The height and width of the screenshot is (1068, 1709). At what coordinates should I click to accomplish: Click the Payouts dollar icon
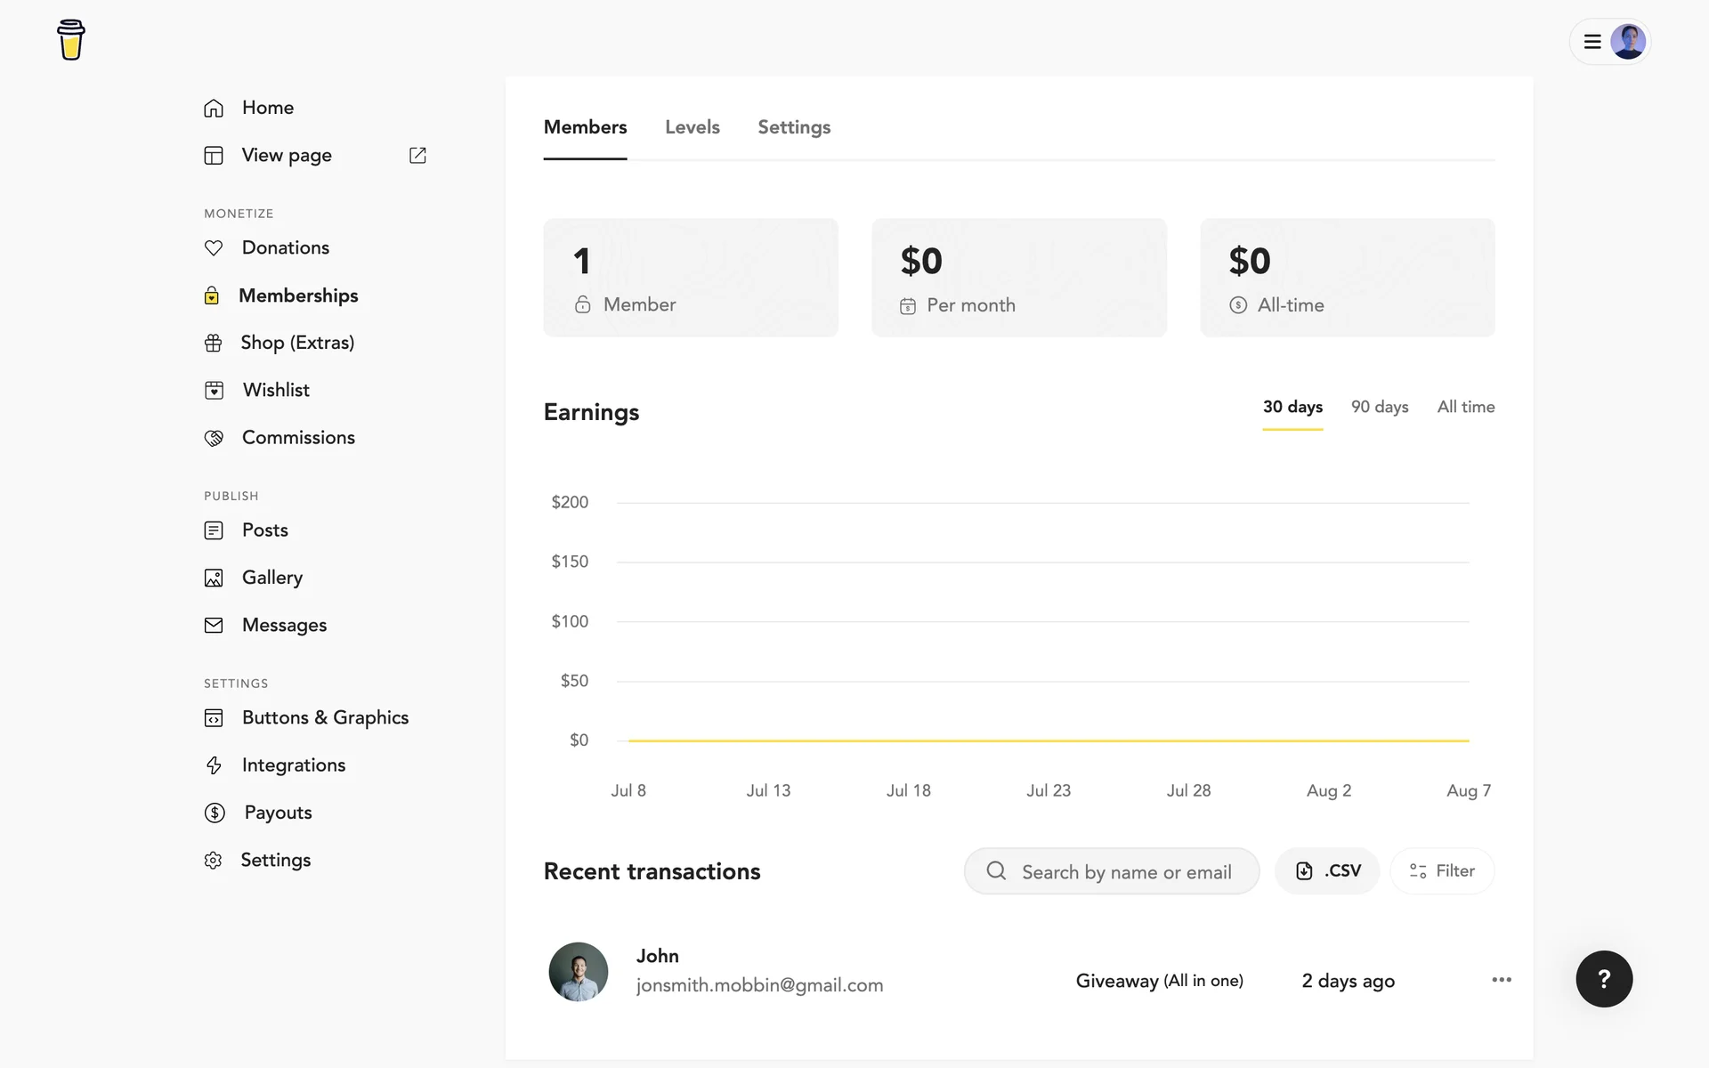(215, 813)
